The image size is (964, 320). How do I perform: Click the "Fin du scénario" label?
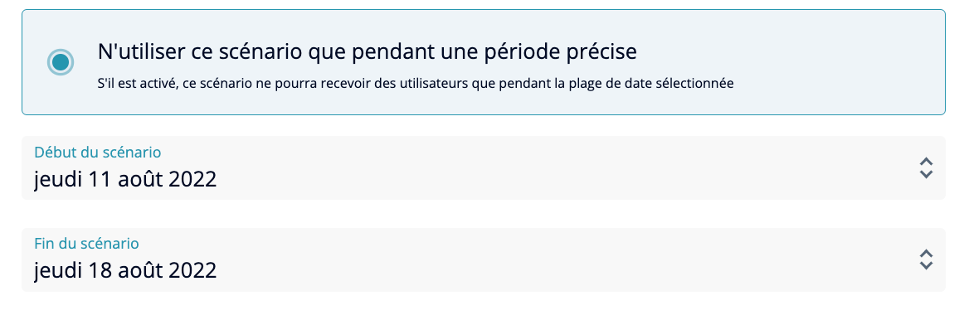click(x=86, y=243)
